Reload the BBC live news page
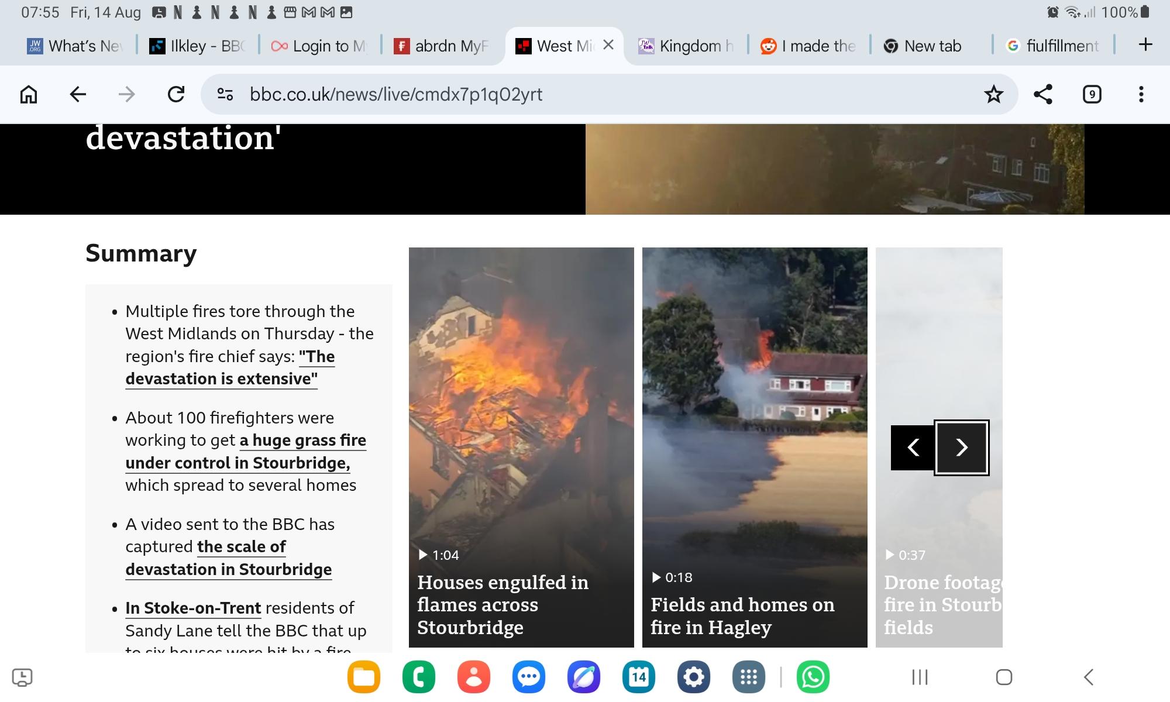Screen dimensions: 1170x702 (x=176, y=94)
